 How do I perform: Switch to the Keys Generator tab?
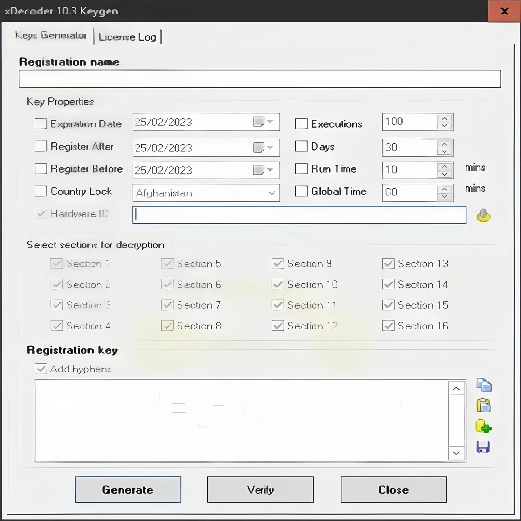pos(51,35)
